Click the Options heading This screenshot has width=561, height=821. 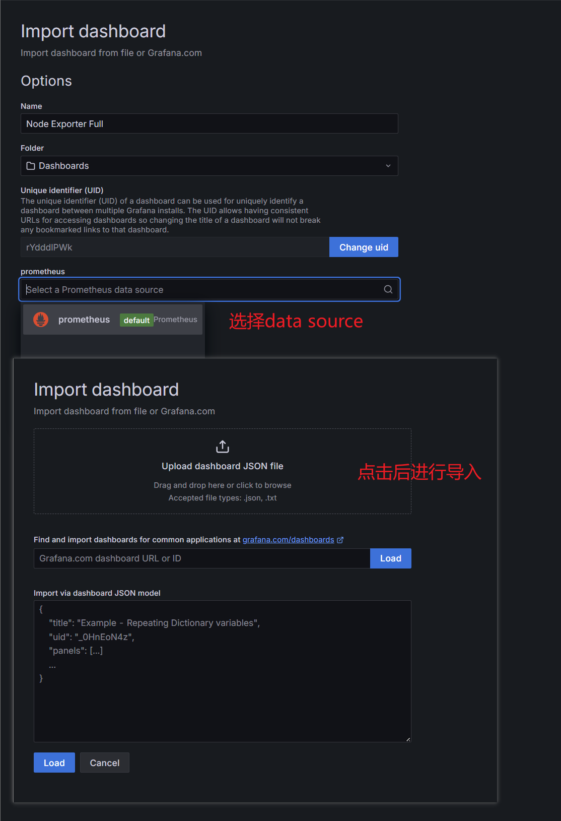(x=46, y=81)
